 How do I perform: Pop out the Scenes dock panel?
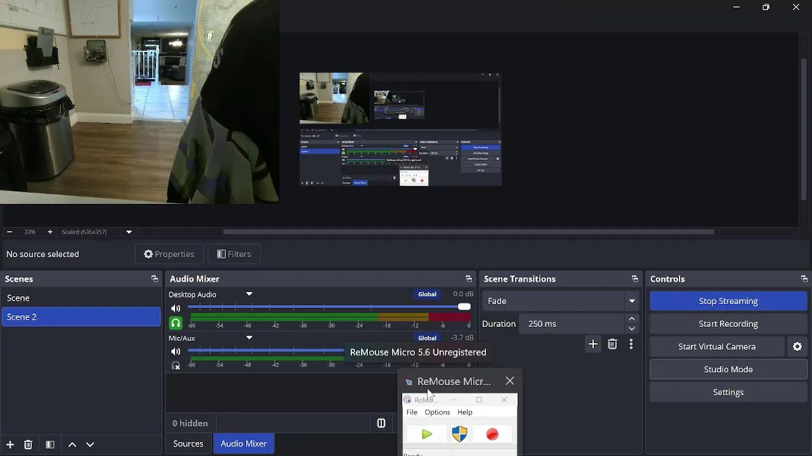pyautogui.click(x=154, y=279)
